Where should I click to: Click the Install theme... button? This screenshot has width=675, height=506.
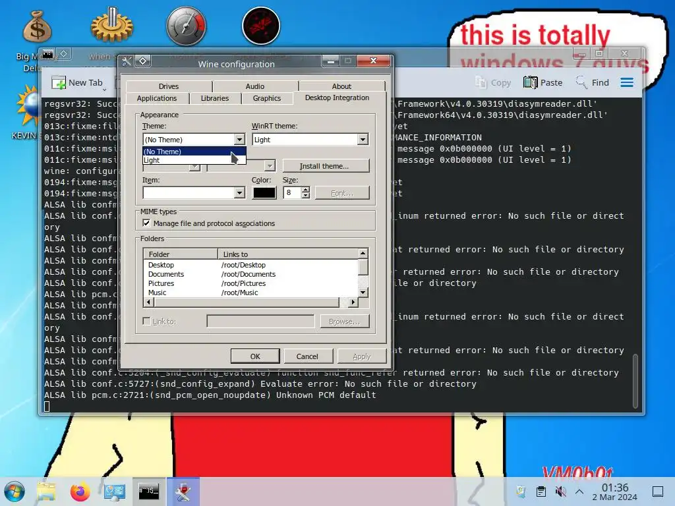(326, 166)
